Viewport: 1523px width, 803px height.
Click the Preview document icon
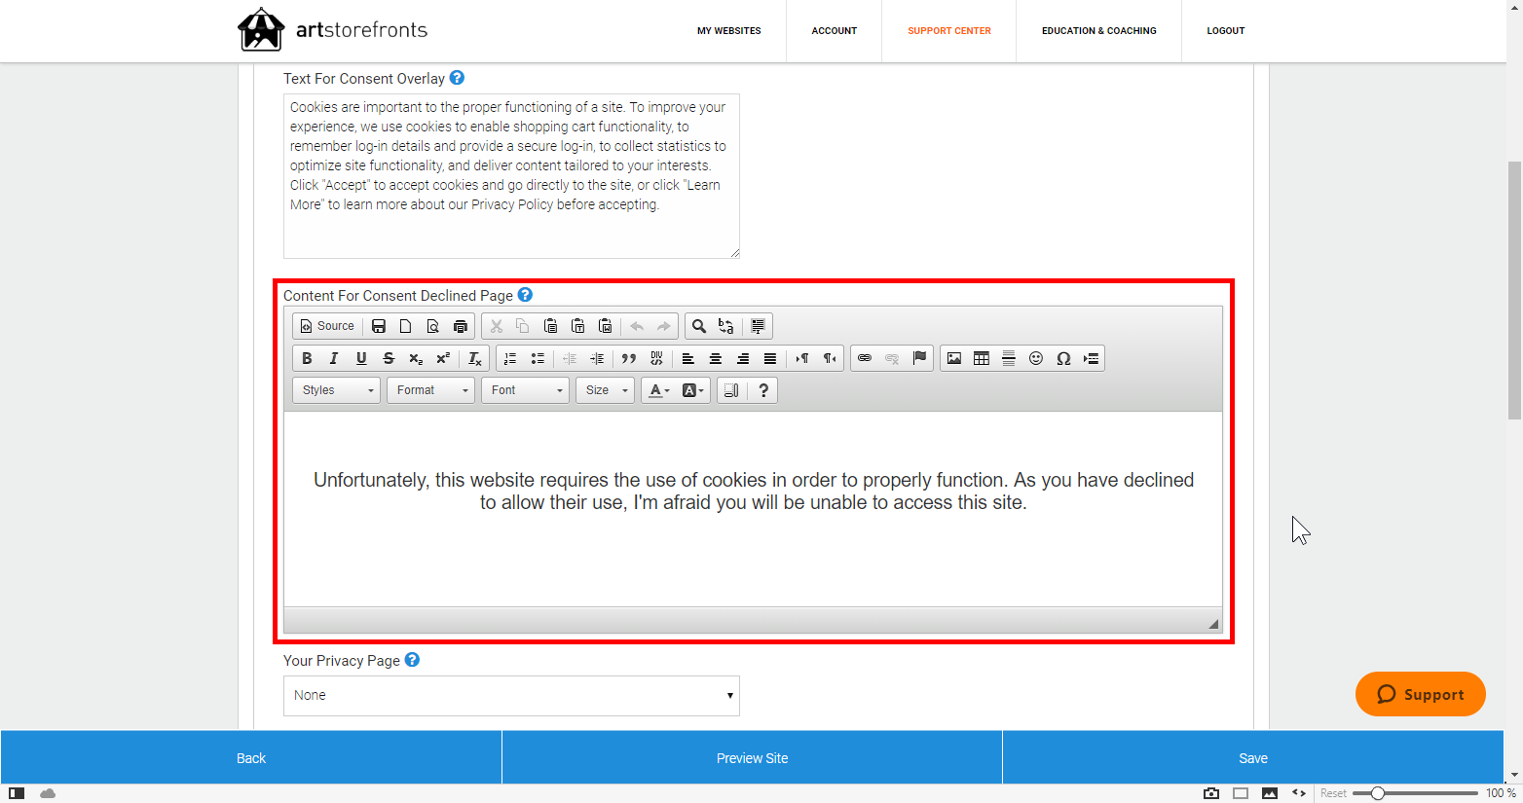click(433, 326)
